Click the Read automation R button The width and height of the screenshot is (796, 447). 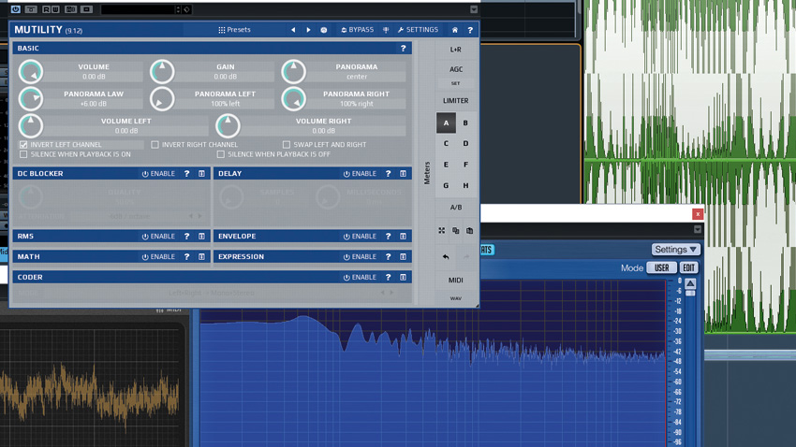pyautogui.click(x=46, y=9)
